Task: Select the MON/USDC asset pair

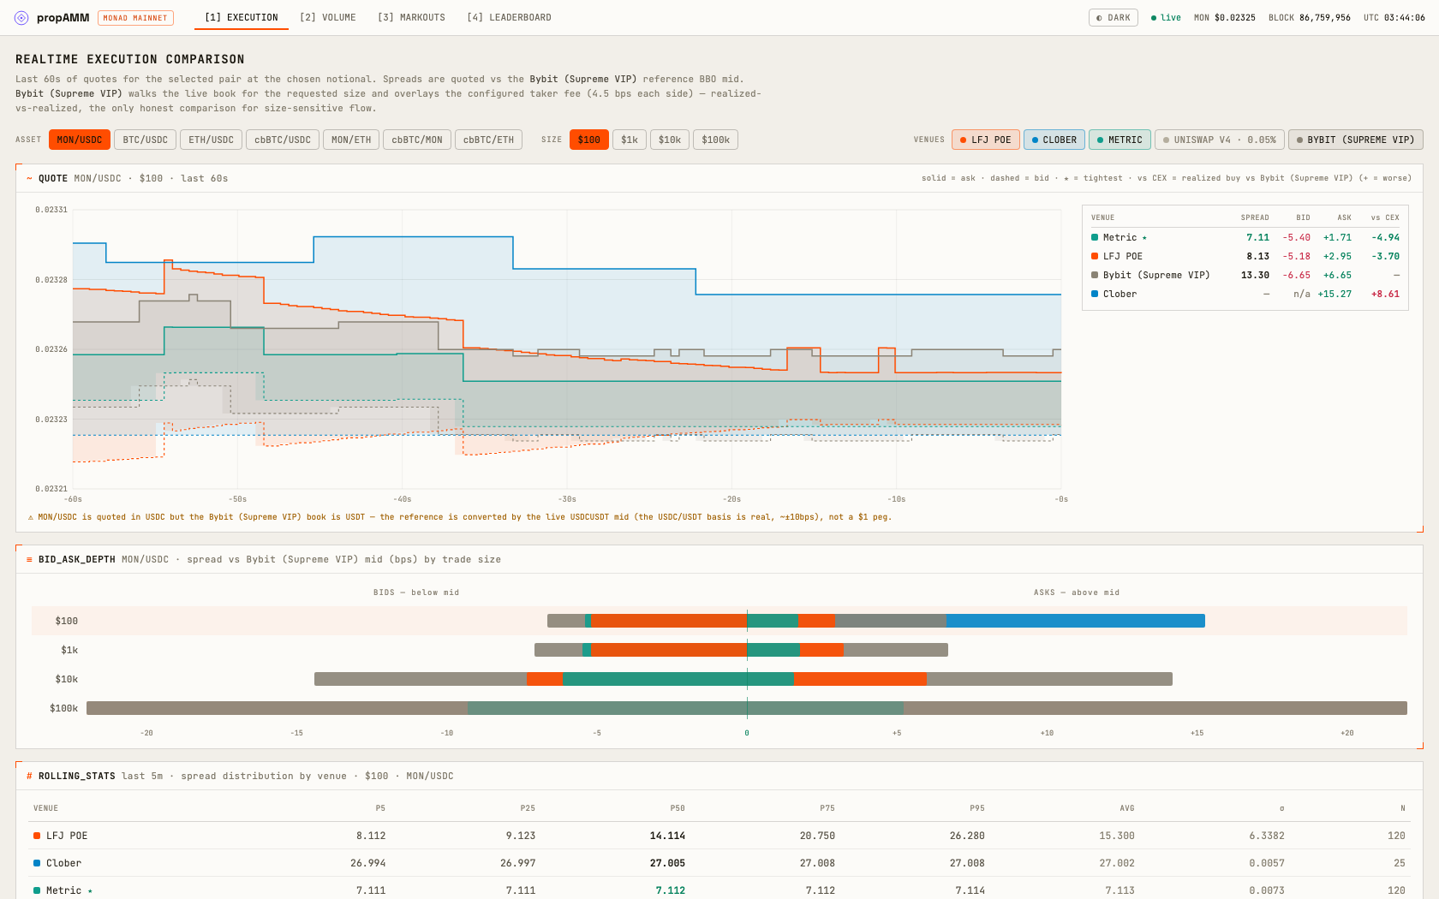Action: click(80, 140)
